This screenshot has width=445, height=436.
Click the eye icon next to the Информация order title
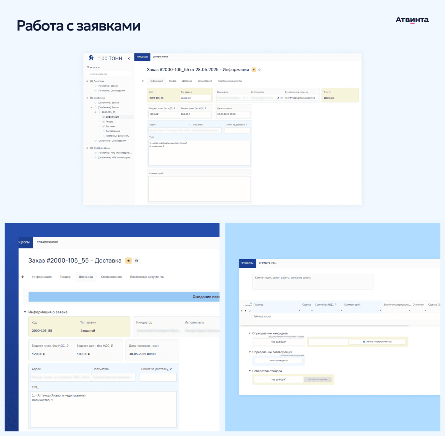(x=254, y=70)
